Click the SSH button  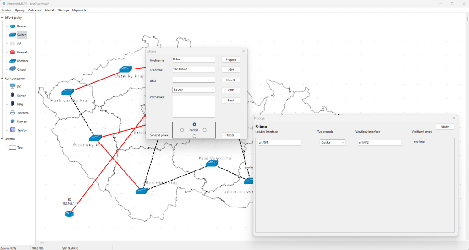pos(230,69)
